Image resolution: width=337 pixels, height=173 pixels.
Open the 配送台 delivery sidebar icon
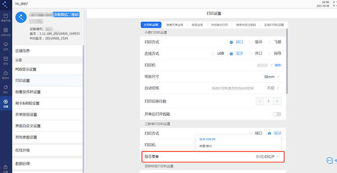[6, 75]
